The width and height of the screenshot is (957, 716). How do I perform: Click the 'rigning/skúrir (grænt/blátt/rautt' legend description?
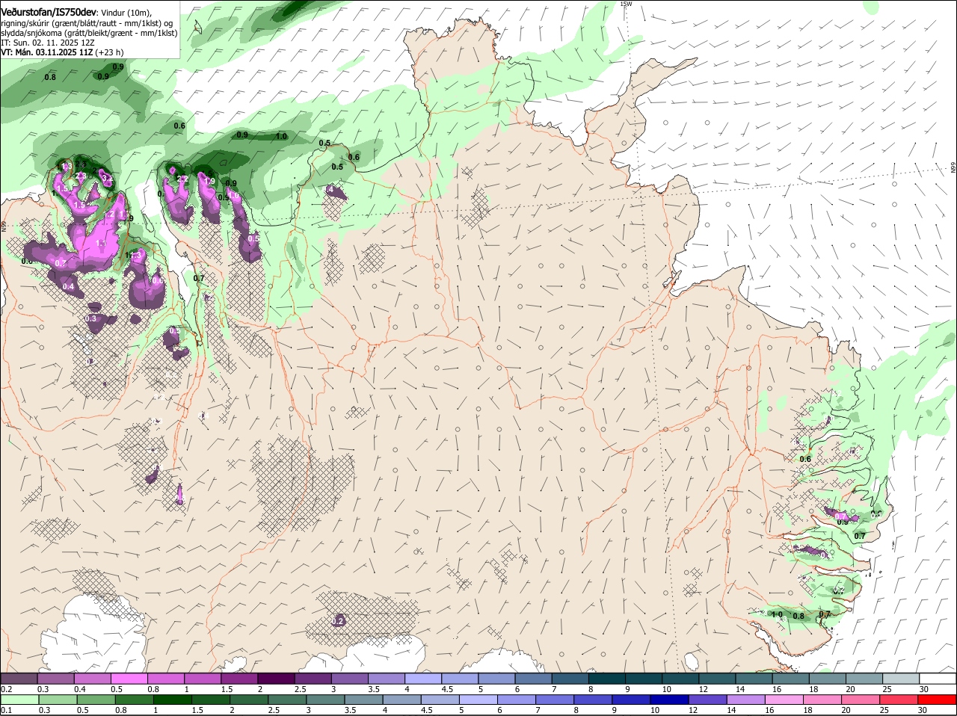pos(58,23)
